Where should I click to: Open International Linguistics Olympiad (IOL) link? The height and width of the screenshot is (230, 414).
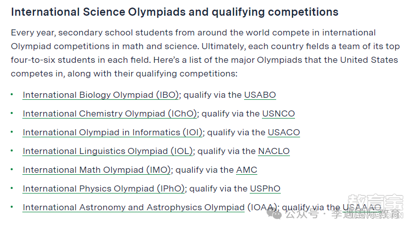coord(108,151)
